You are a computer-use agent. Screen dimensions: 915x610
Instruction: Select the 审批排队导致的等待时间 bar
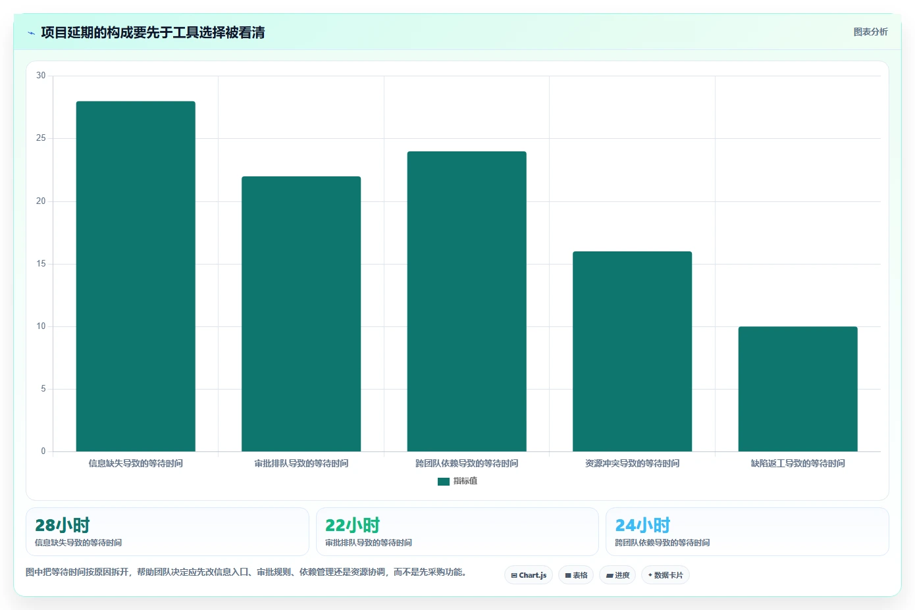(x=301, y=314)
